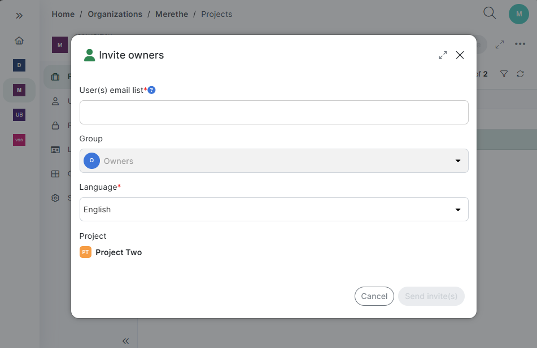Select the D organization avatar
Viewport: 537px width, 348px height.
[x=19, y=65]
